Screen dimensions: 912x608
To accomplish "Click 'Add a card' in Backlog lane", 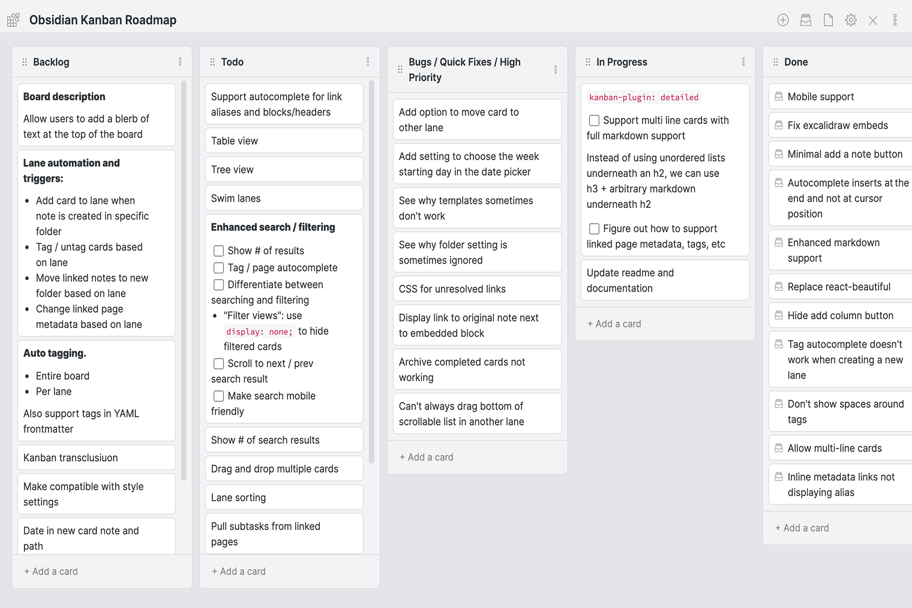I will pyautogui.click(x=51, y=571).
